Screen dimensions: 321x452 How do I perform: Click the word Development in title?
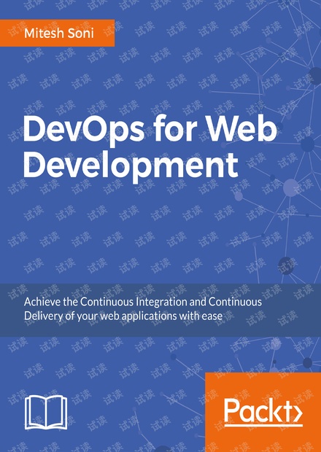tap(131, 166)
